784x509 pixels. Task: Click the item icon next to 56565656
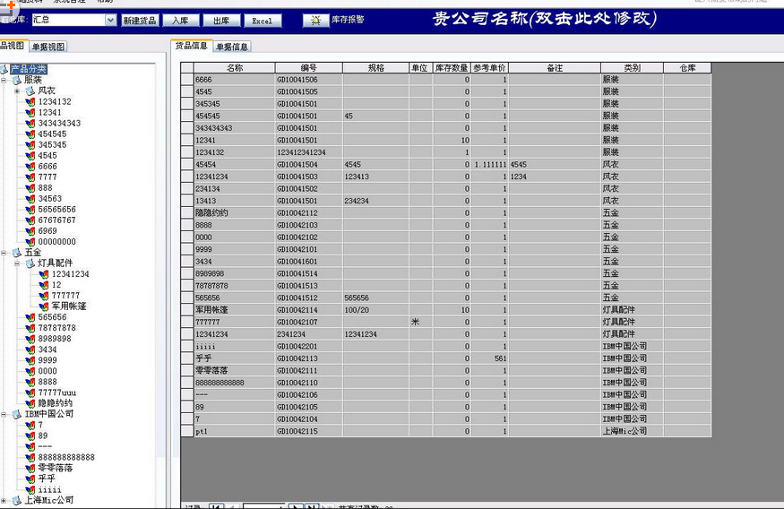(x=30, y=210)
